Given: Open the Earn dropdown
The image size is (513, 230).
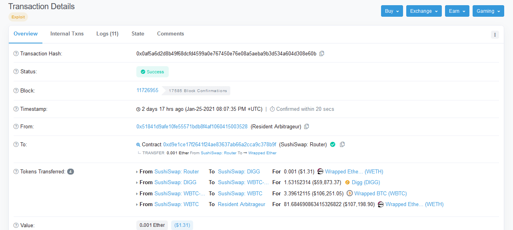Looking at the screenshot, I should click(457, 11).
